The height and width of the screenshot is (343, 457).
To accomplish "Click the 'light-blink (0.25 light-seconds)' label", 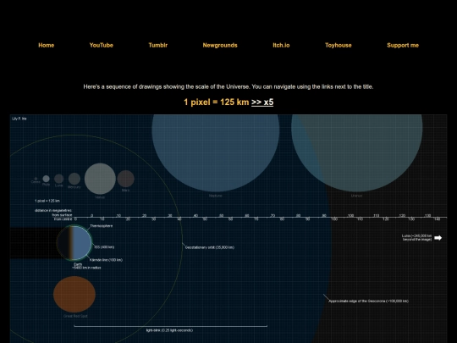I will 169,330.
